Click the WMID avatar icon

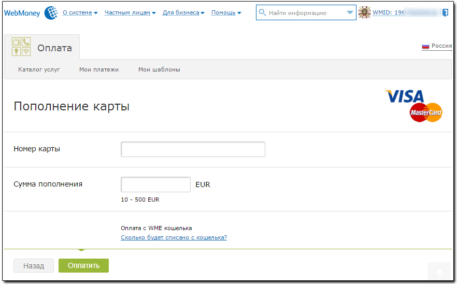pos(364,12)
